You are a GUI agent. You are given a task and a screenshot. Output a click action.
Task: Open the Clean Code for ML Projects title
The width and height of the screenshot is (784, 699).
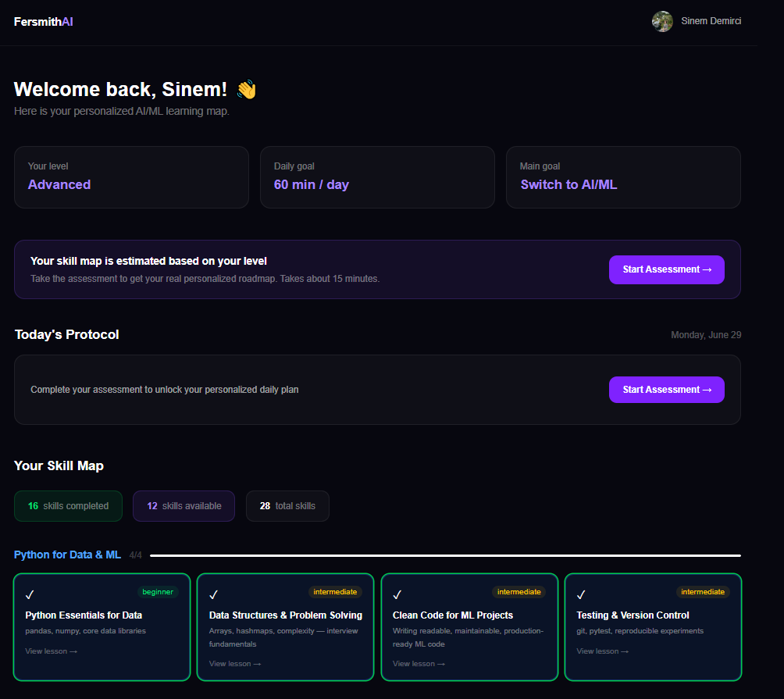coord(453,615)
